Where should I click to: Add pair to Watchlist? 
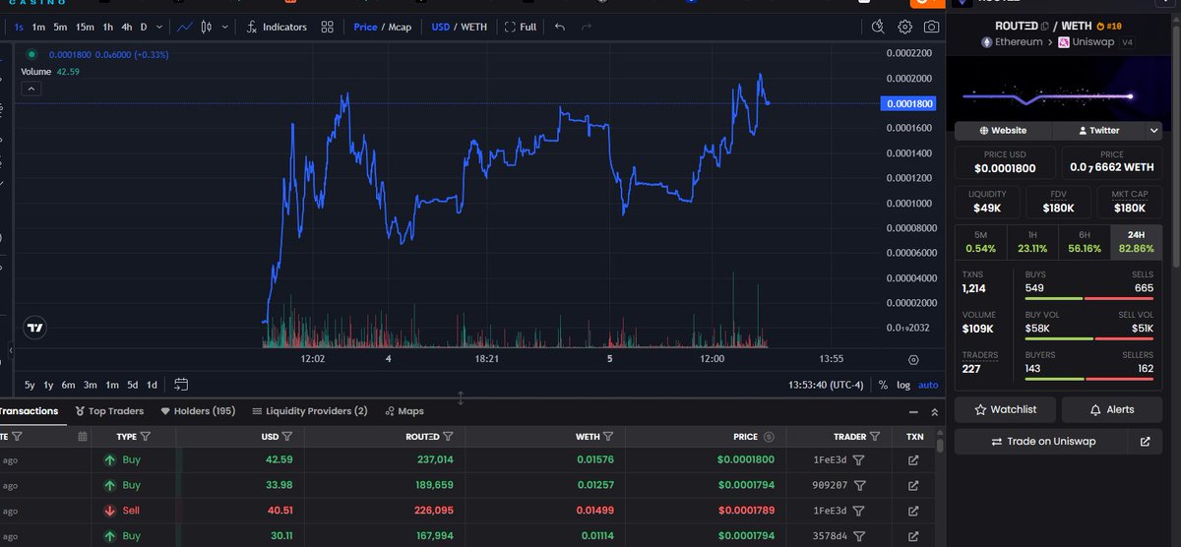[x=1006, y=409]
